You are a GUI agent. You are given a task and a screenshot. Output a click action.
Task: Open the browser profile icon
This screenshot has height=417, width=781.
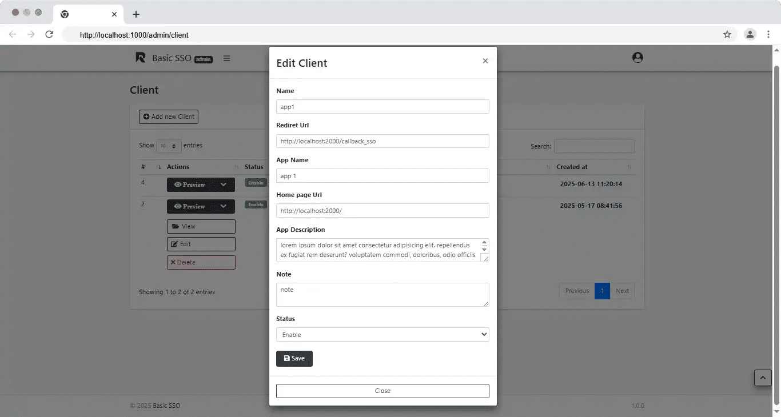coord(750,34)
